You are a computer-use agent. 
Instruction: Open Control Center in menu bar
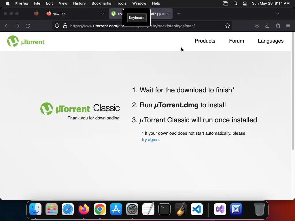click(245, 3)
